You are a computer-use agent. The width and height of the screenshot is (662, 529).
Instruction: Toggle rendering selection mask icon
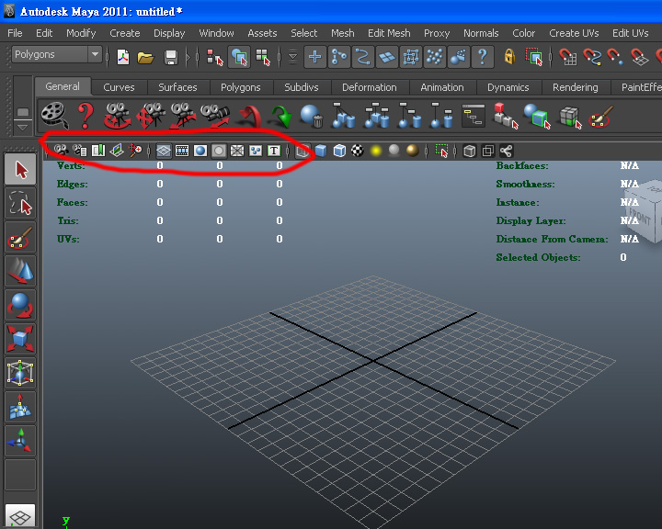pyautogui.click(x=459, y=57)
